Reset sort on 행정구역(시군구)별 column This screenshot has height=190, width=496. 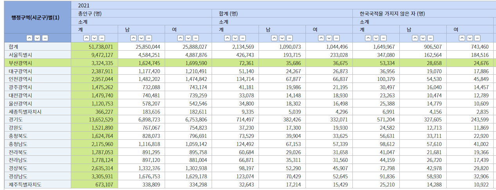tap(45, 38)
